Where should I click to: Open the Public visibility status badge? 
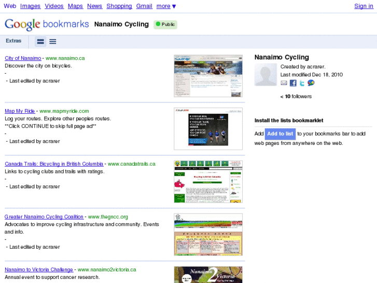[165, 24]
